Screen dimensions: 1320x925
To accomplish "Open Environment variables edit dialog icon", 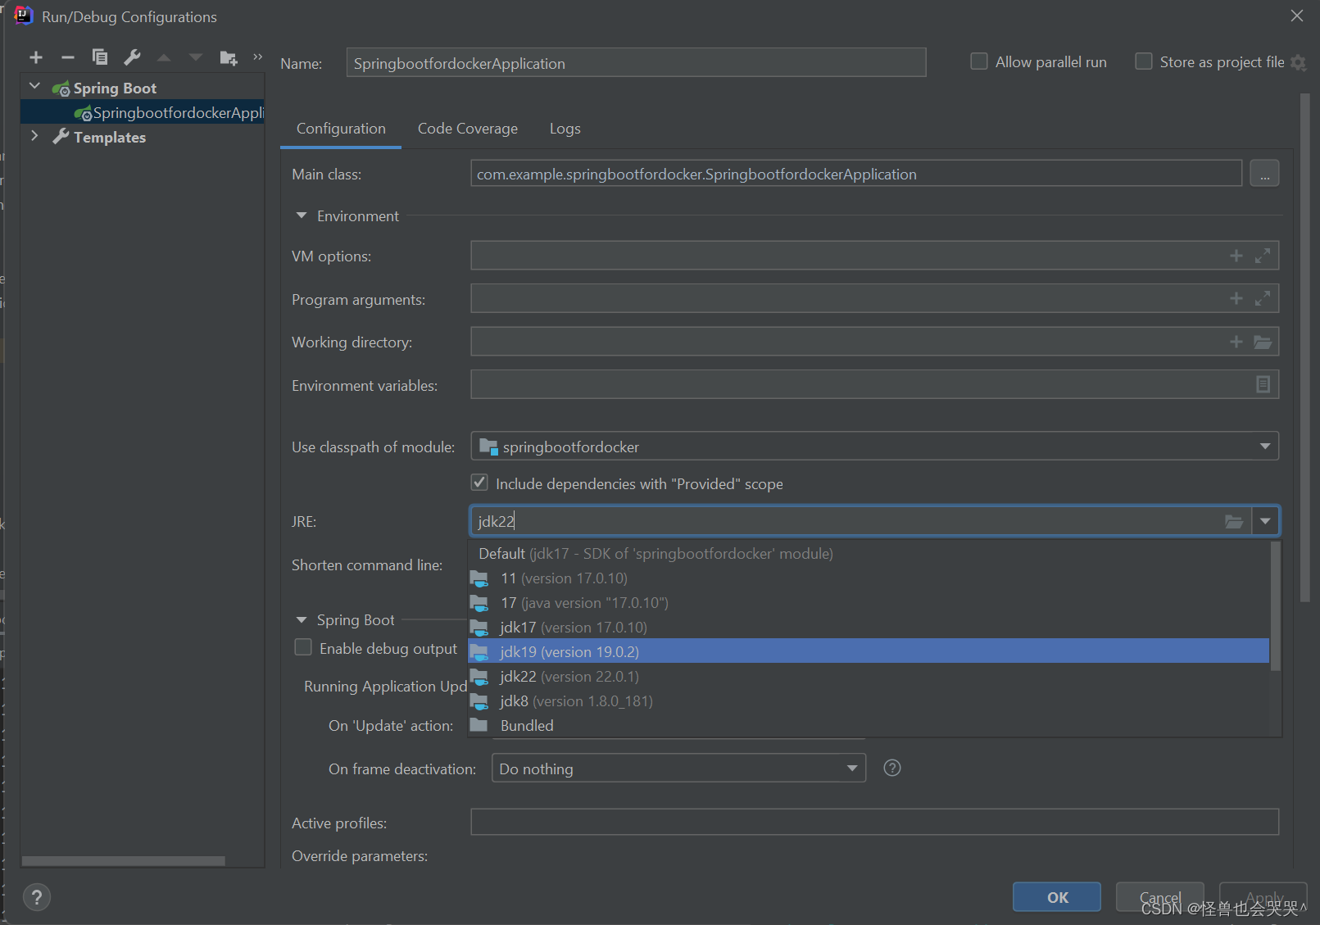I will click(1263, 384).
